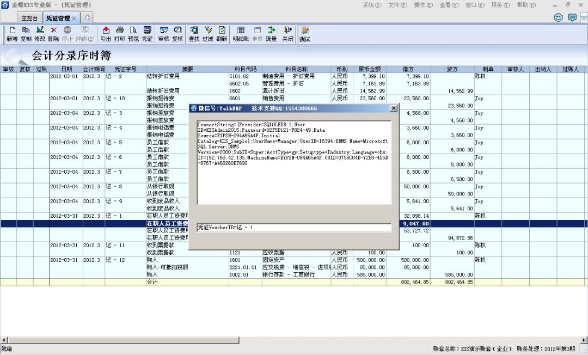Image resolution: width=588 pixels, height=355 pixels.
Task: Click the 删除 (Delete) toolbar icon
Action: click(53, 34)
